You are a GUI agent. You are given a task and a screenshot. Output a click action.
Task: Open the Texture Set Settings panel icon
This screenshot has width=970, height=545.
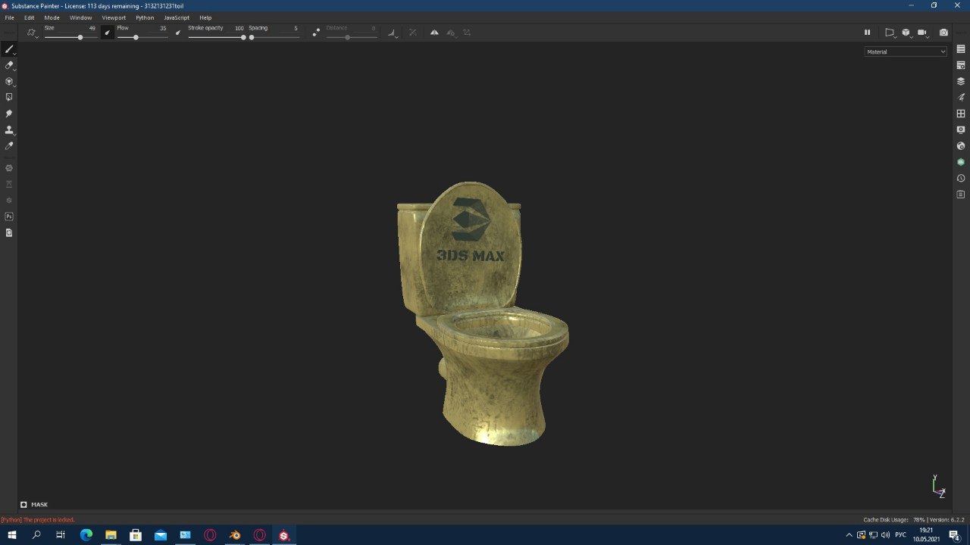[x=961, y=65]
